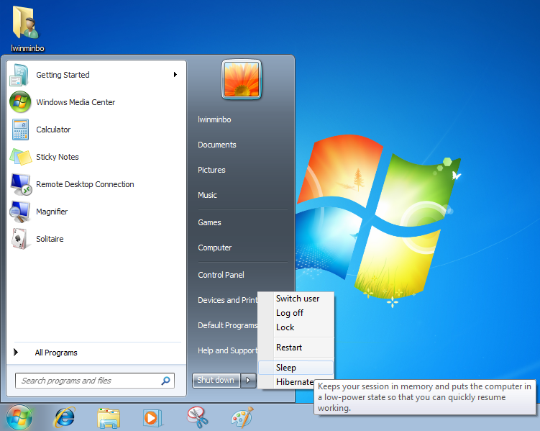Open Devices and Printers link
The width and height of the screenshot is (540, 431).
tap(228, 300)
